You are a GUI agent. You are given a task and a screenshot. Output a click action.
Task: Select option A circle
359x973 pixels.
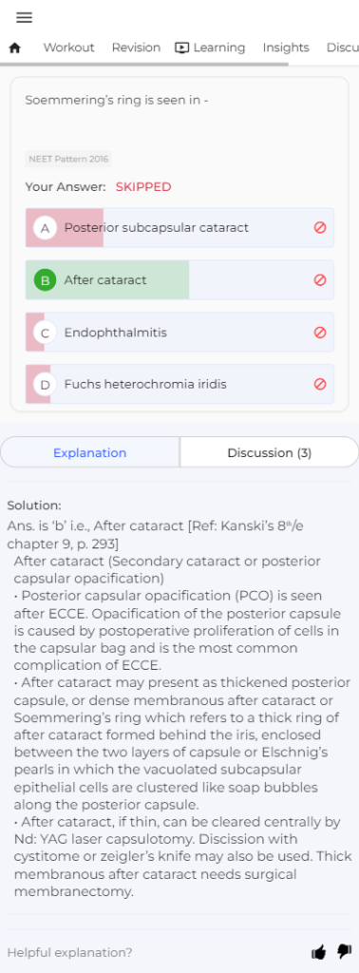click(45, 228)
